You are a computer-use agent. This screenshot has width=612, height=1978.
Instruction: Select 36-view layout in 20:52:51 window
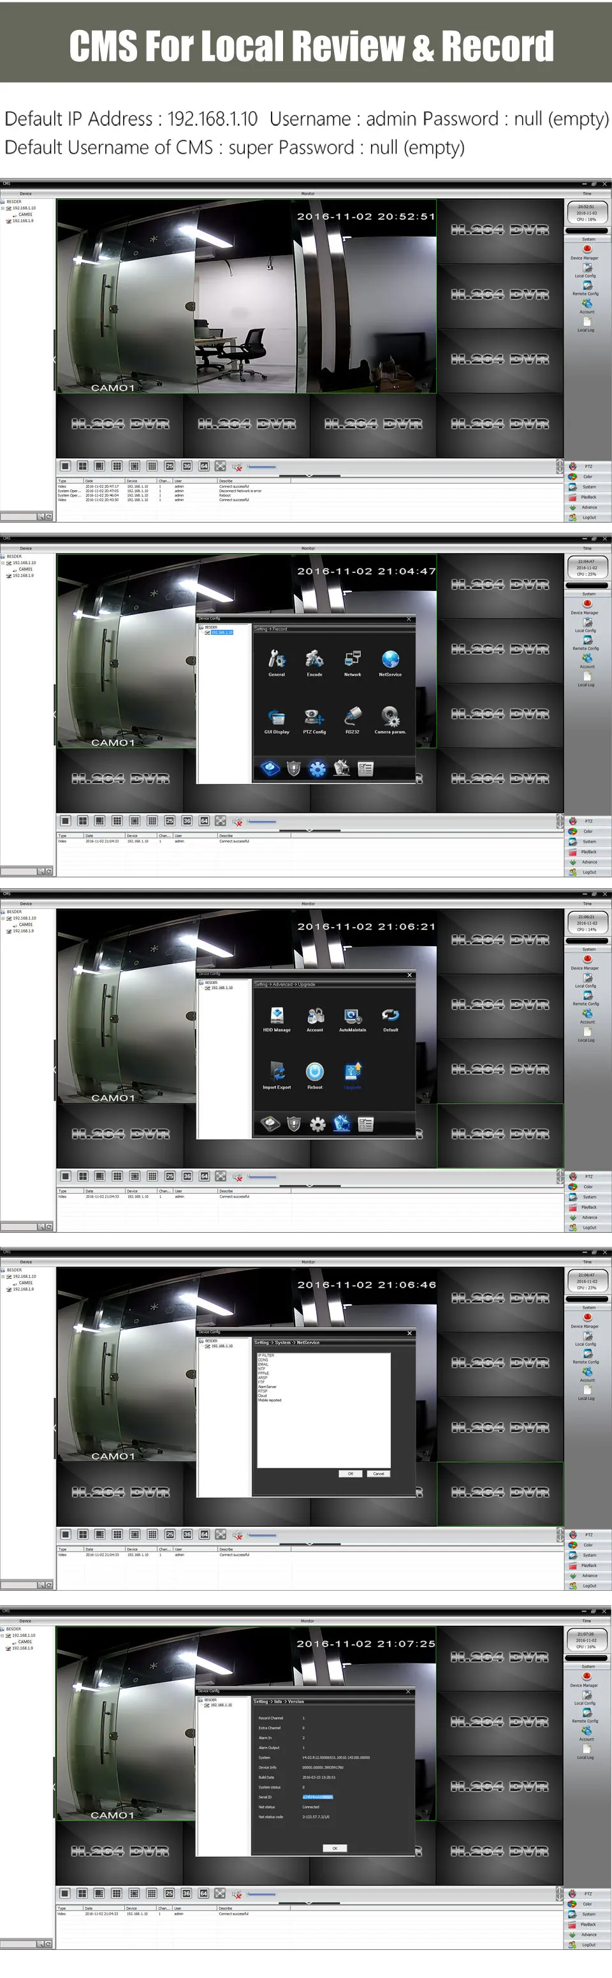pyautogui.click(x=187, y=466)
